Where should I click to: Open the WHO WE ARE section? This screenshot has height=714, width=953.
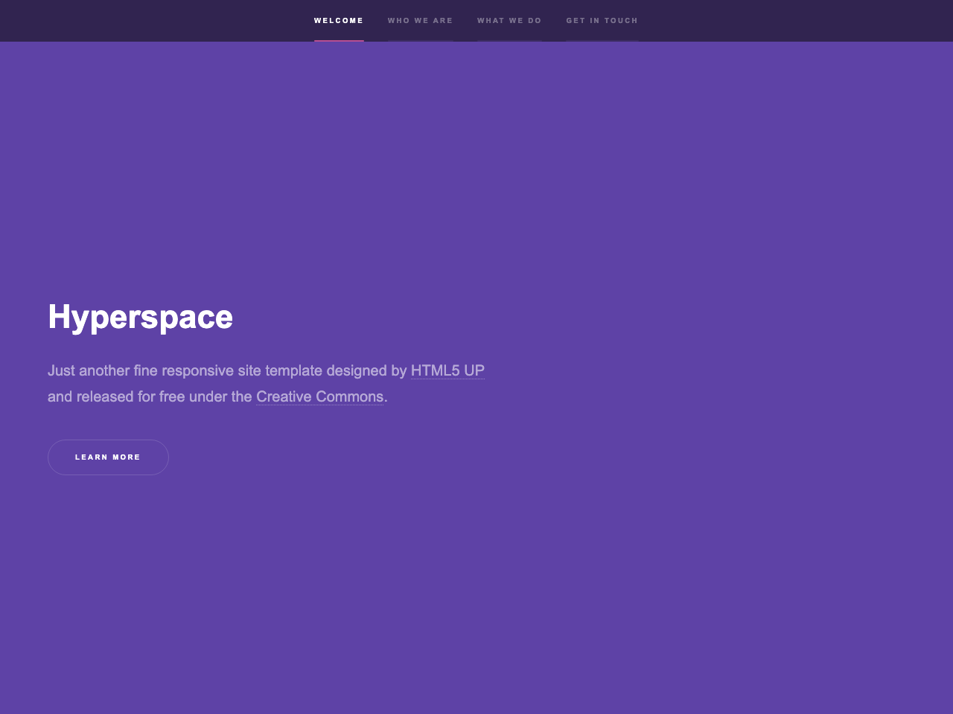coord(420,19)
